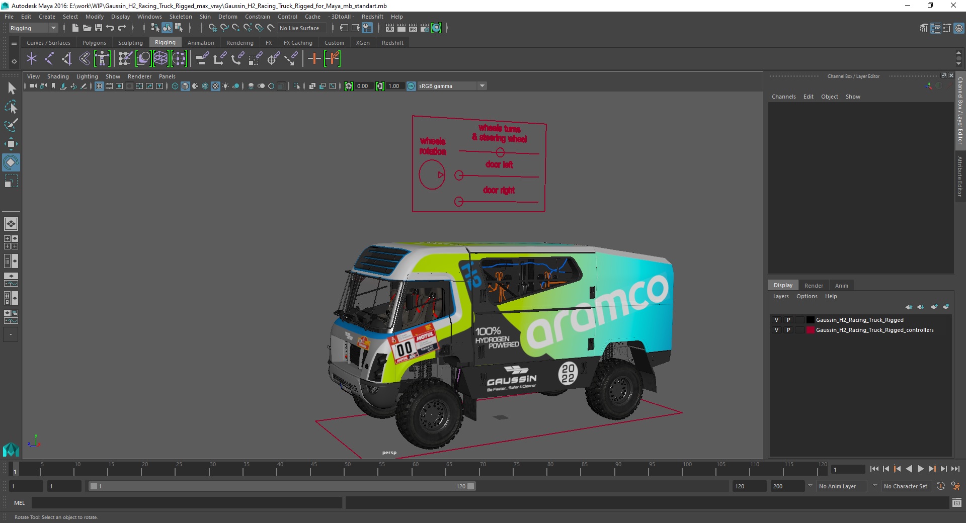Screen dimensions: 966x523
Task: Click red color swatch of controllers layer
Action: tap(811, 330)
